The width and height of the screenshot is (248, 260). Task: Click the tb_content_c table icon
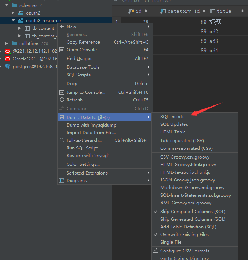click(x=27, y=36)
